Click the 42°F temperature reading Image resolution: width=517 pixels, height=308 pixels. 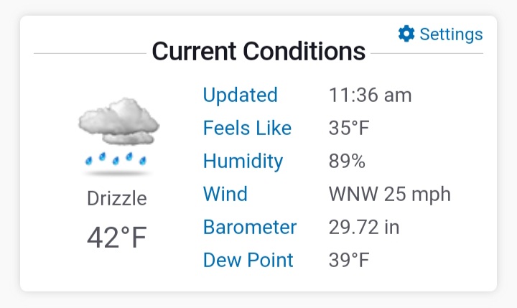[117, 238]
